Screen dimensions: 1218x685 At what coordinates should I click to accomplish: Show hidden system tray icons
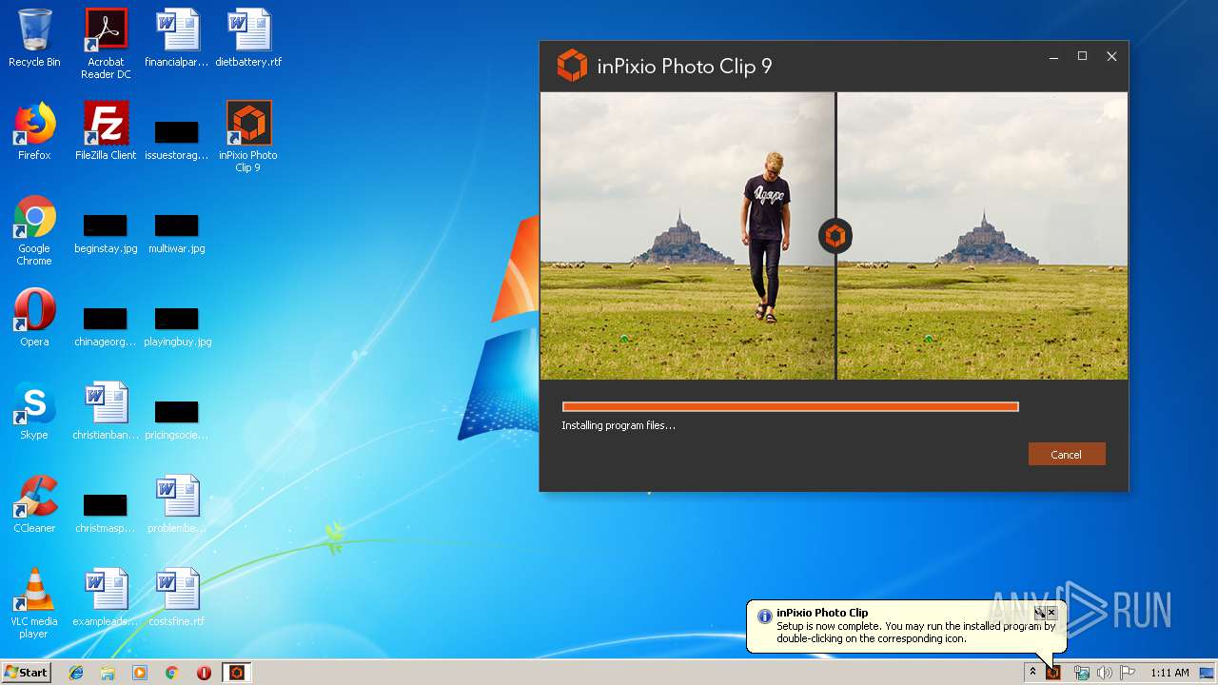point(1032,672)
